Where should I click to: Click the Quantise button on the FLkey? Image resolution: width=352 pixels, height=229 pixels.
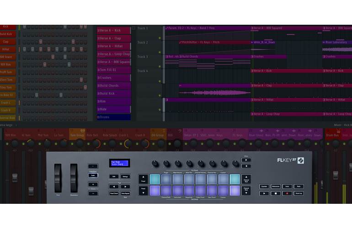pos(264,186)
